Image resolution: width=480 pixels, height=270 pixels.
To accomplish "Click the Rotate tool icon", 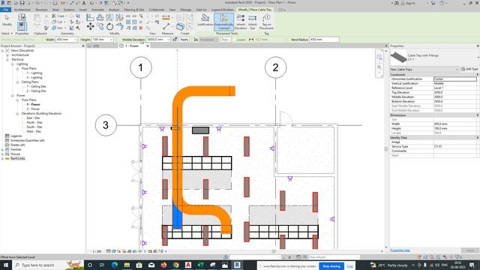I will (110, 27).
